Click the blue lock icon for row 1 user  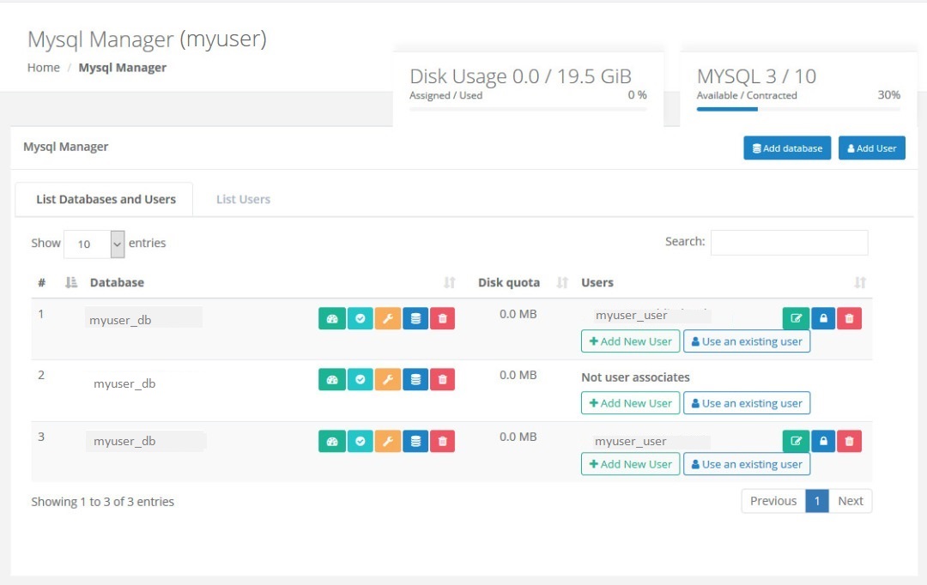click(823, 319)
